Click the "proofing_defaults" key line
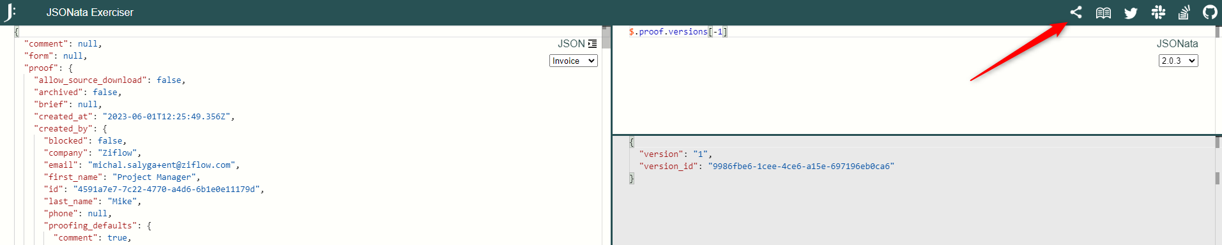 [x=97, y=226]
